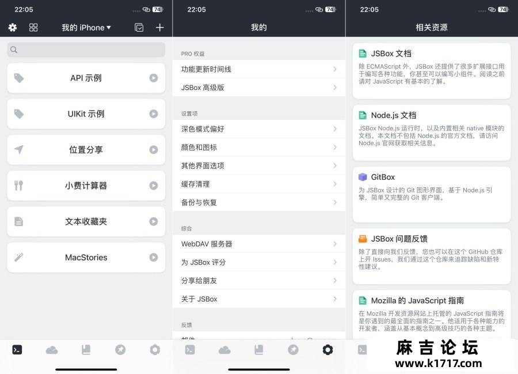Click the tag icon on API 示例
This screenshot has width=518, height=374.
click(19, 78)
